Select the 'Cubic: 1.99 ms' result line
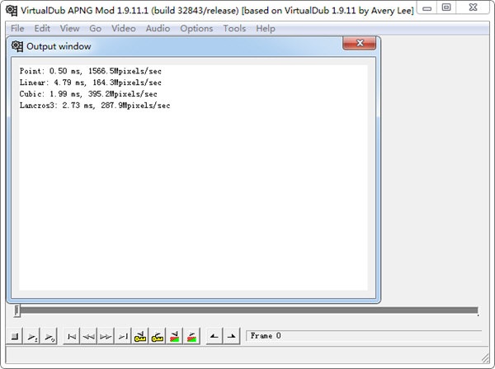 coord(88,94)
